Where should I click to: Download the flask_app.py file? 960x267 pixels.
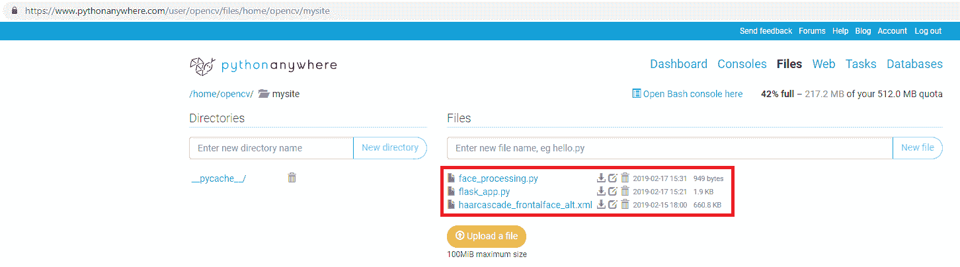pyautogui.click(x=601, y=192)
